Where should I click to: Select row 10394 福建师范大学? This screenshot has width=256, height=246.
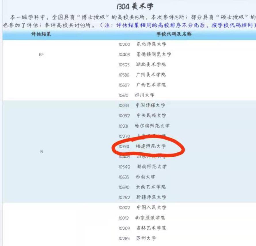point(142,146)
